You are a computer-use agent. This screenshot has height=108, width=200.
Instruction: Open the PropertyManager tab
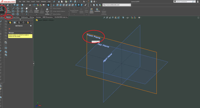14,22
